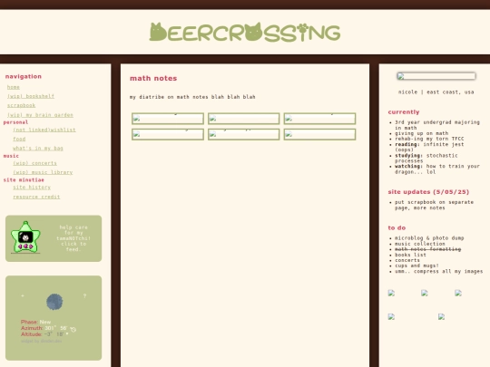Click the DEERCROSSING site logo
The height and width of the screenshot is (367, 490).
[x=245, y=32]
